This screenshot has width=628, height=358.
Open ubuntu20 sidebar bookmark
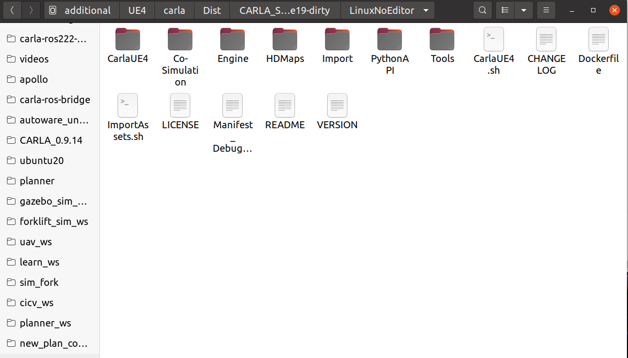(x=50, y=161)
